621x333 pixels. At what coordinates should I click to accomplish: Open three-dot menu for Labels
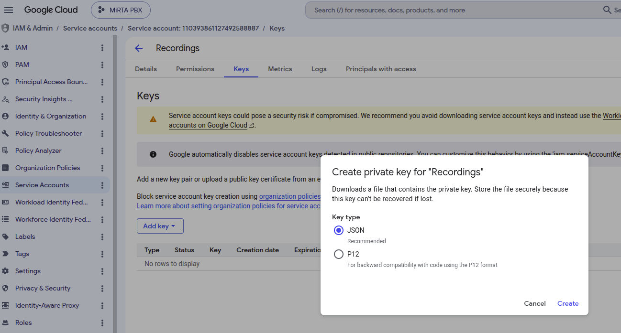tap(102, 237)
